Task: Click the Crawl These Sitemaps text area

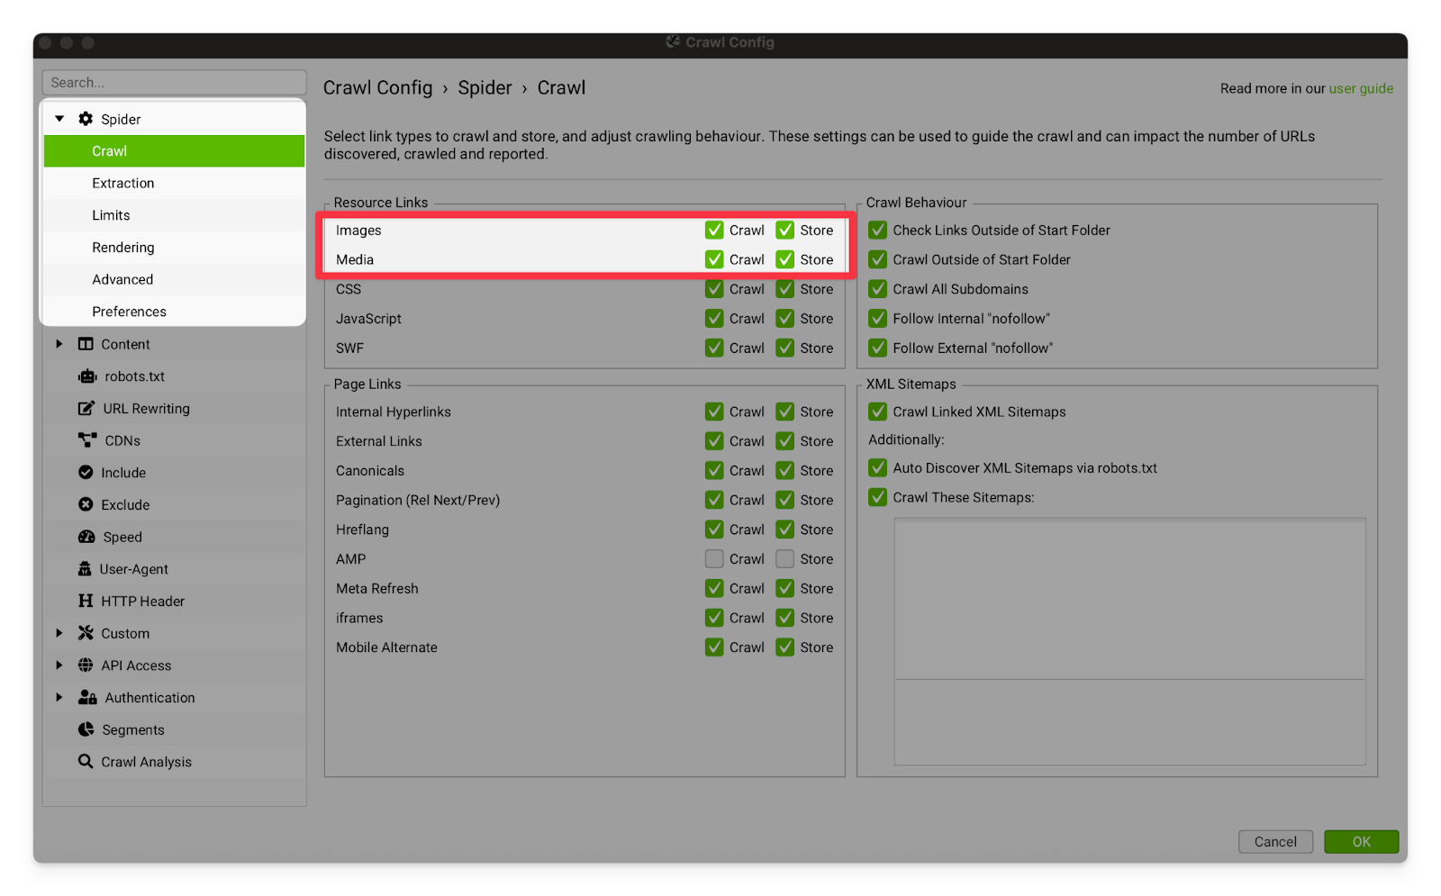Action: pyautogui.click(x=1129, y=599)
